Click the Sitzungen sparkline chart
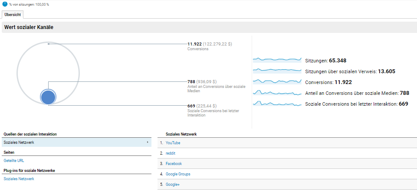Viewport: 417px width, 191px height. 277,59
